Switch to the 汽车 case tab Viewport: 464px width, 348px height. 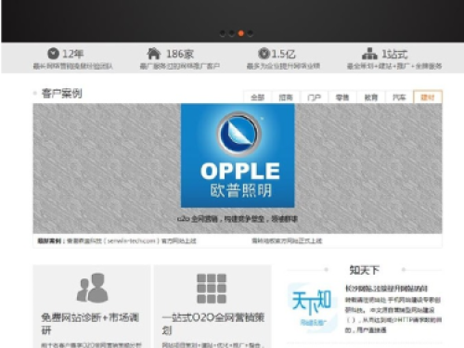pos(399,97)
